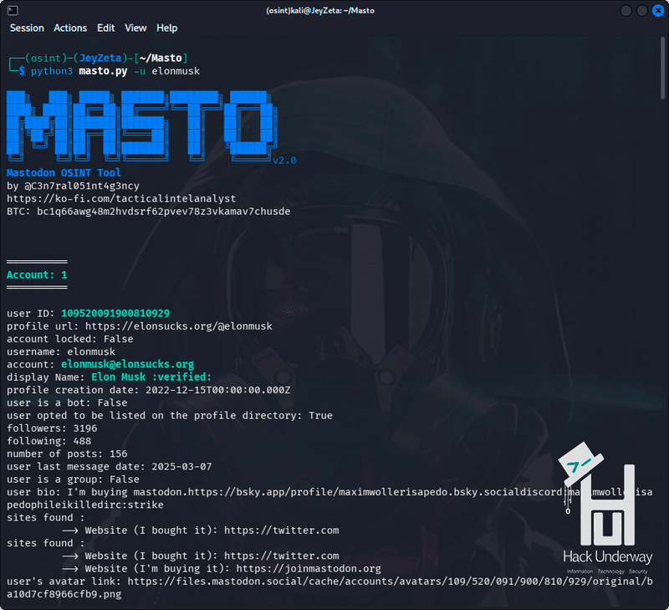This screenshot has height=610, width=669.
Task: Open the Actions menu
Action: click(70, 28)
